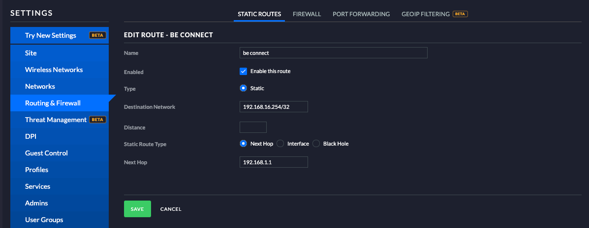Cancel editing the route
The width and height of the screenshot is (589, 228).
[x=171, y=209]
